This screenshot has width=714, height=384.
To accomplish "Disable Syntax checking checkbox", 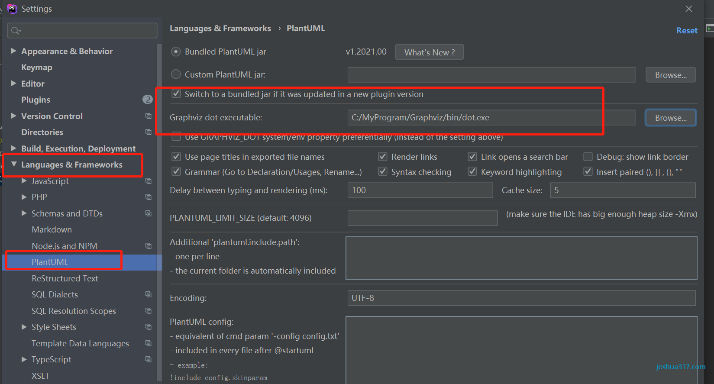I will click(x=383, y=171).
